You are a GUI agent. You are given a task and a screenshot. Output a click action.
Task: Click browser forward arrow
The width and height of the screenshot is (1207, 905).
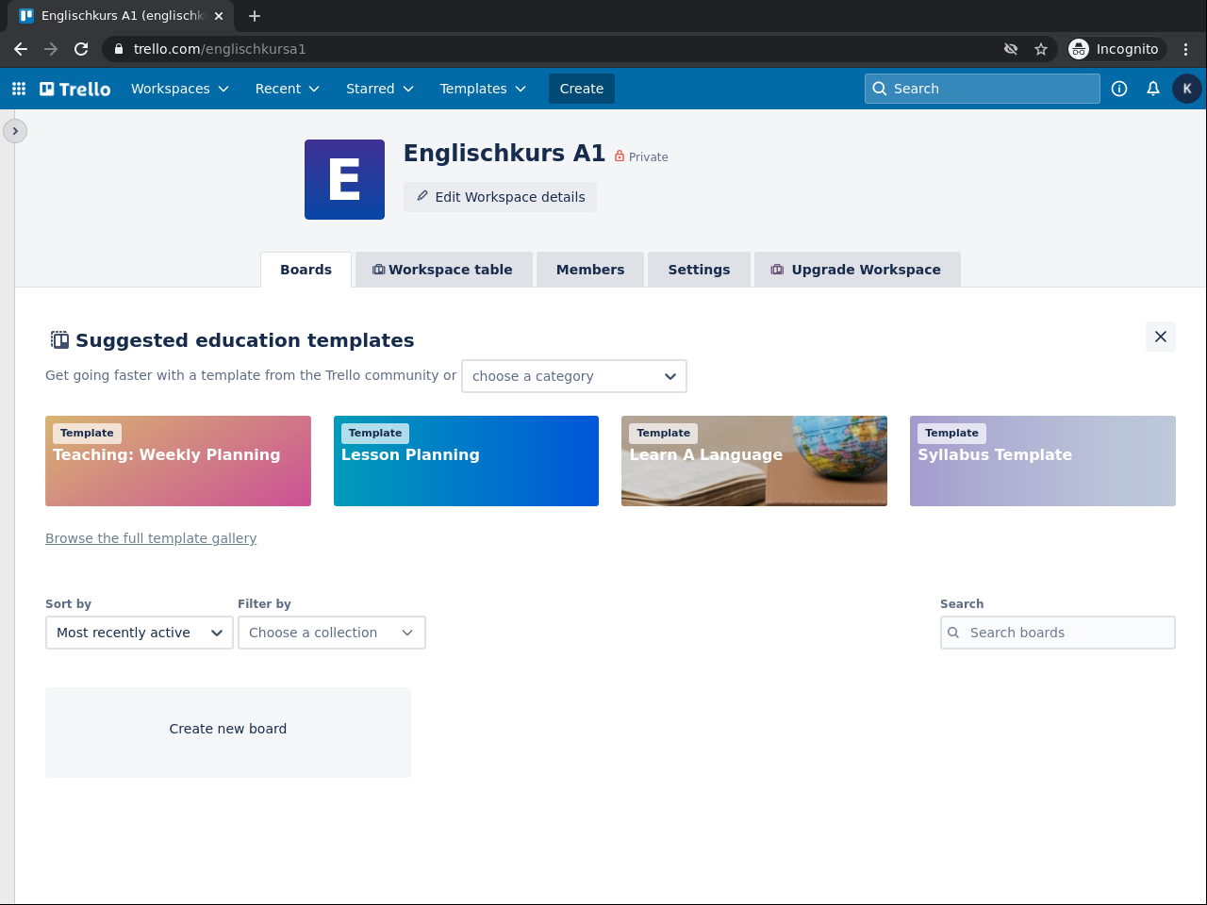tap(51, 49)
